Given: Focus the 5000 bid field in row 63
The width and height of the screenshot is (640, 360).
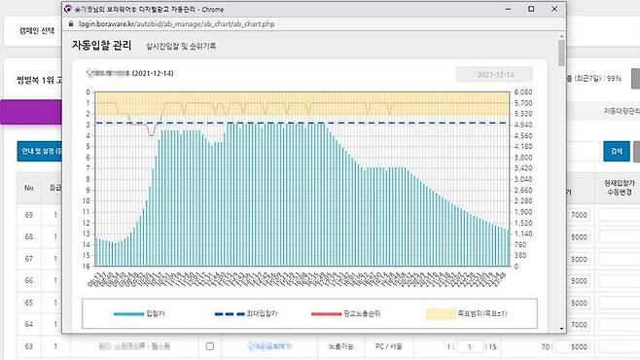Looking at the screenshot, I should [x=572, y=346].
